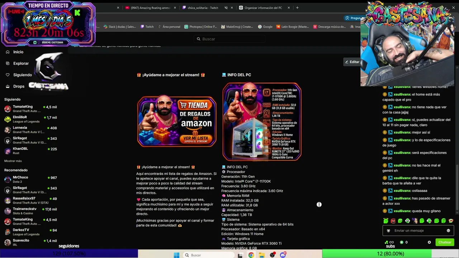Open MrChoco recommended channel

[31, 179]
